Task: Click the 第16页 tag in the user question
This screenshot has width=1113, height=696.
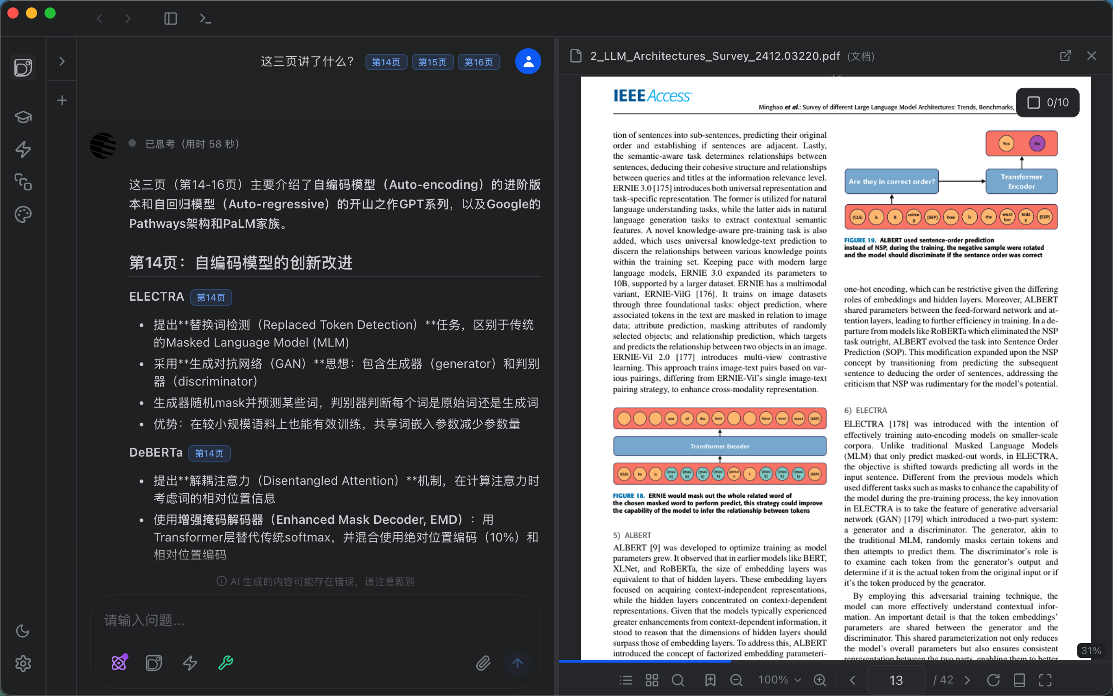Action: (479, 62)
